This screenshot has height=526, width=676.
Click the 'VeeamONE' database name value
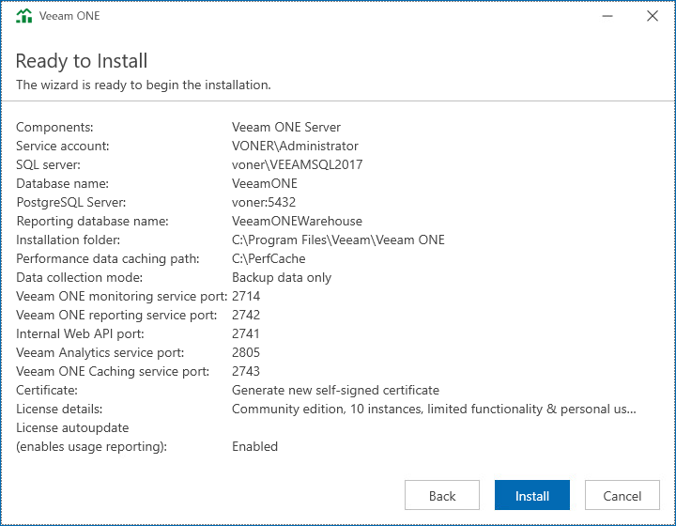tap(265, 184)
